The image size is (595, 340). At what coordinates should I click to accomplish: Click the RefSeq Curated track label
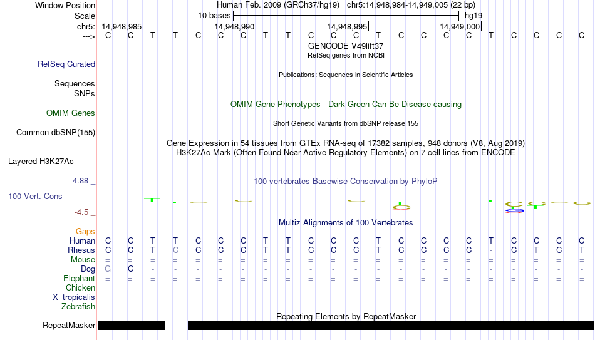66,64
